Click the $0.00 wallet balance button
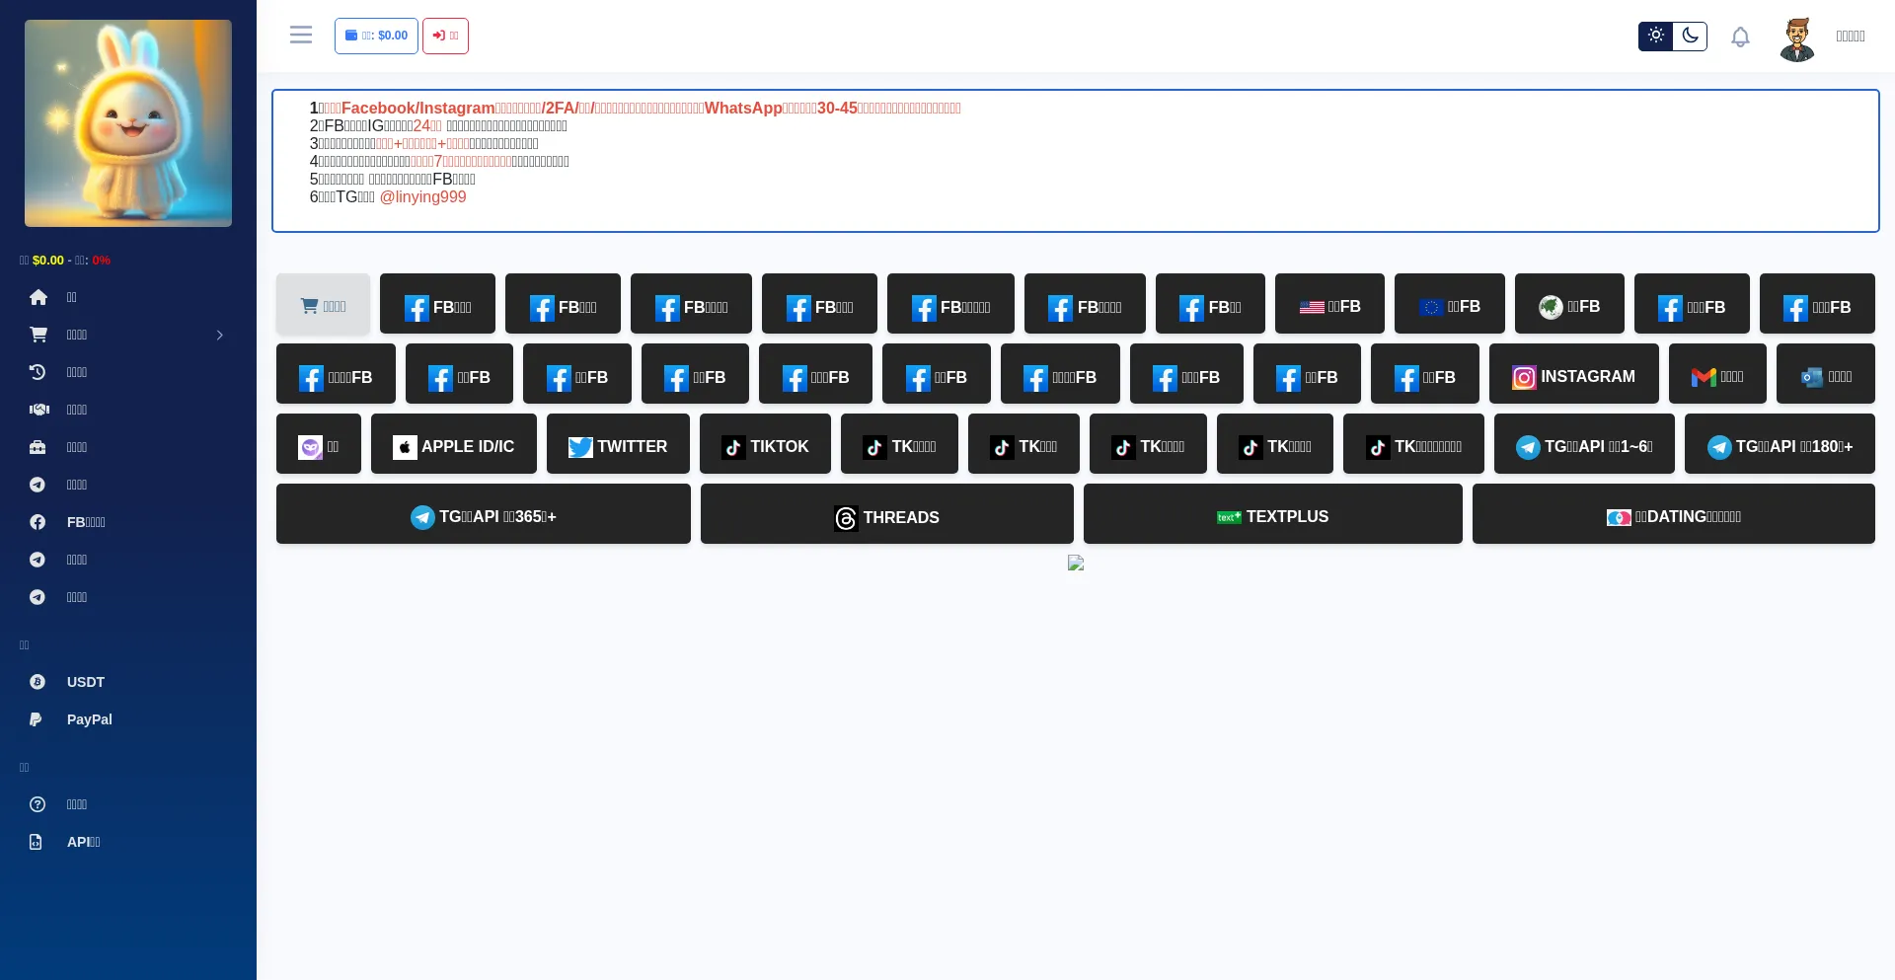Screen dimensions: 1895x980 [x=376, y=36]
